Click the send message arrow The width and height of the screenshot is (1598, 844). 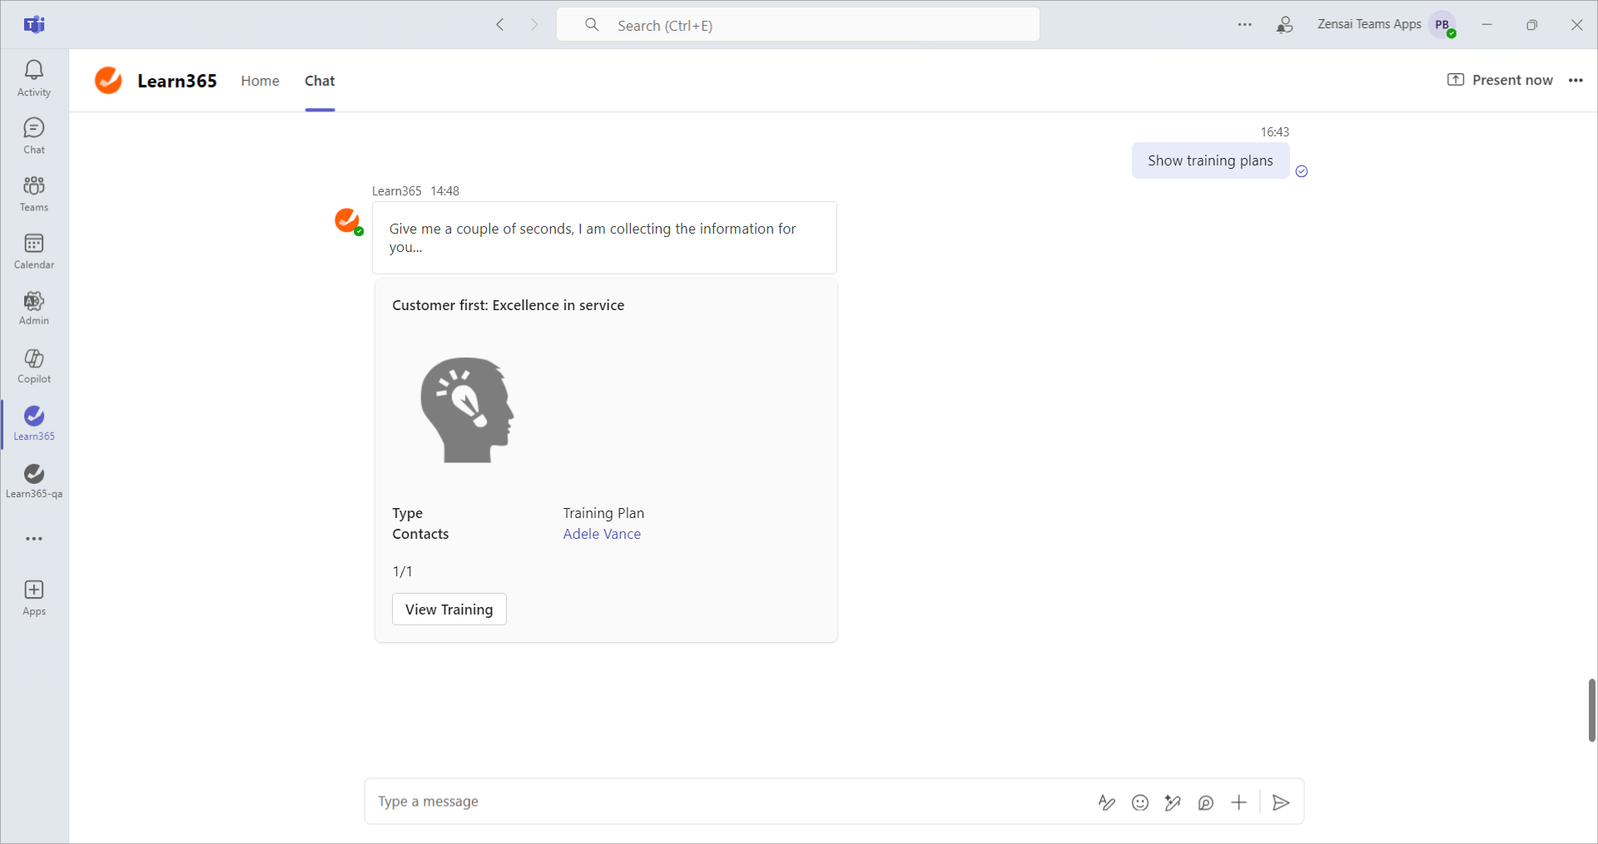(1281, 802)
